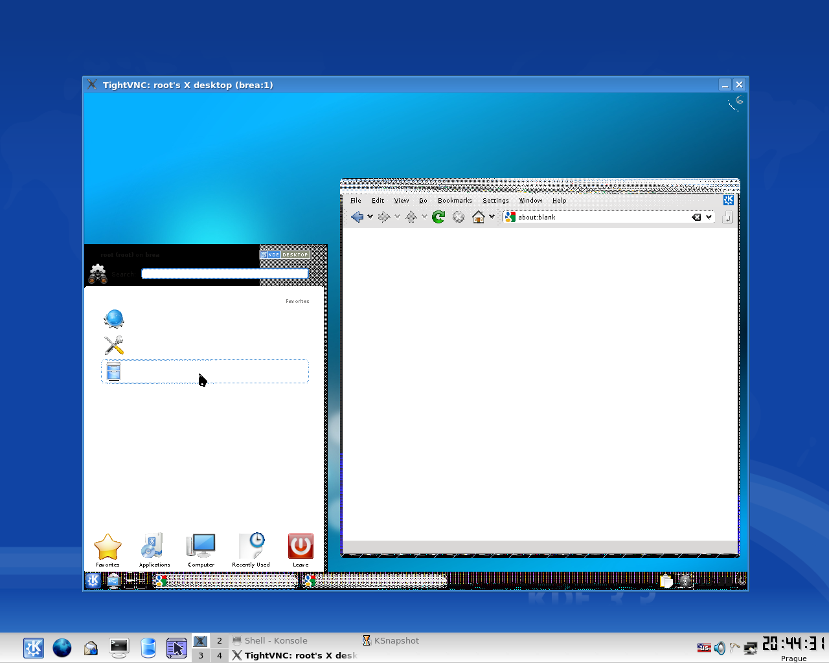Click US flag keyboard layout tray icon

coord(704,647)
